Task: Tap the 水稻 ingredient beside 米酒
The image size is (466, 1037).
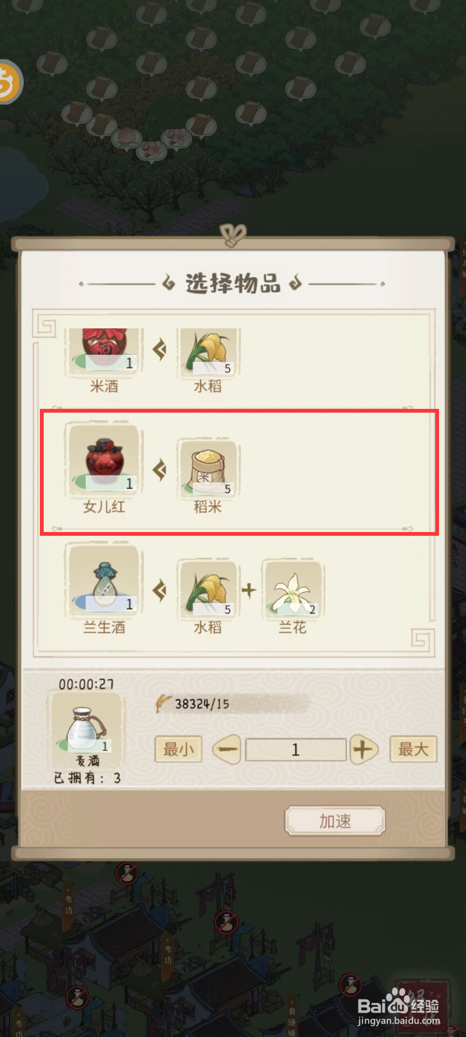Action: click(208, 351)
